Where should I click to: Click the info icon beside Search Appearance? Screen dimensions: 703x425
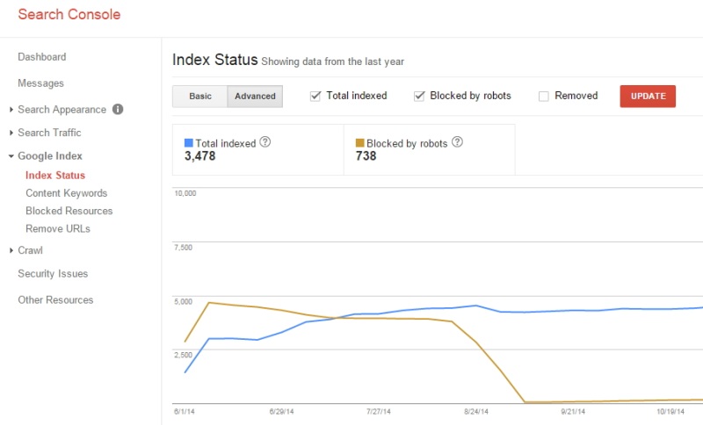118,110
